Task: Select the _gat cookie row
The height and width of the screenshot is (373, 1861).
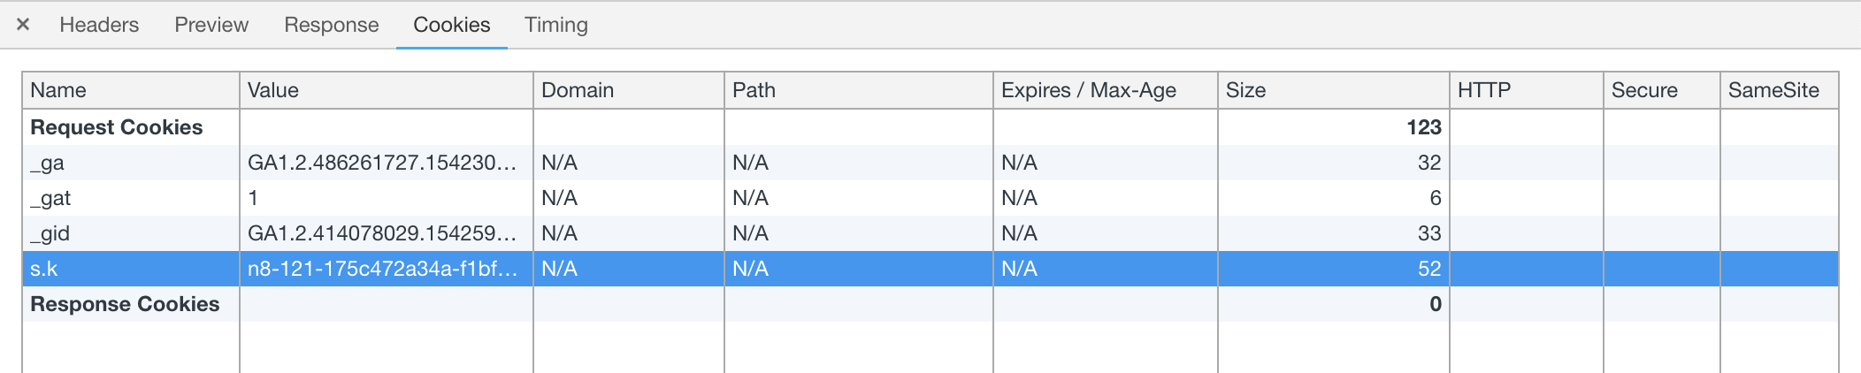Action: click(x=930, y=198)
